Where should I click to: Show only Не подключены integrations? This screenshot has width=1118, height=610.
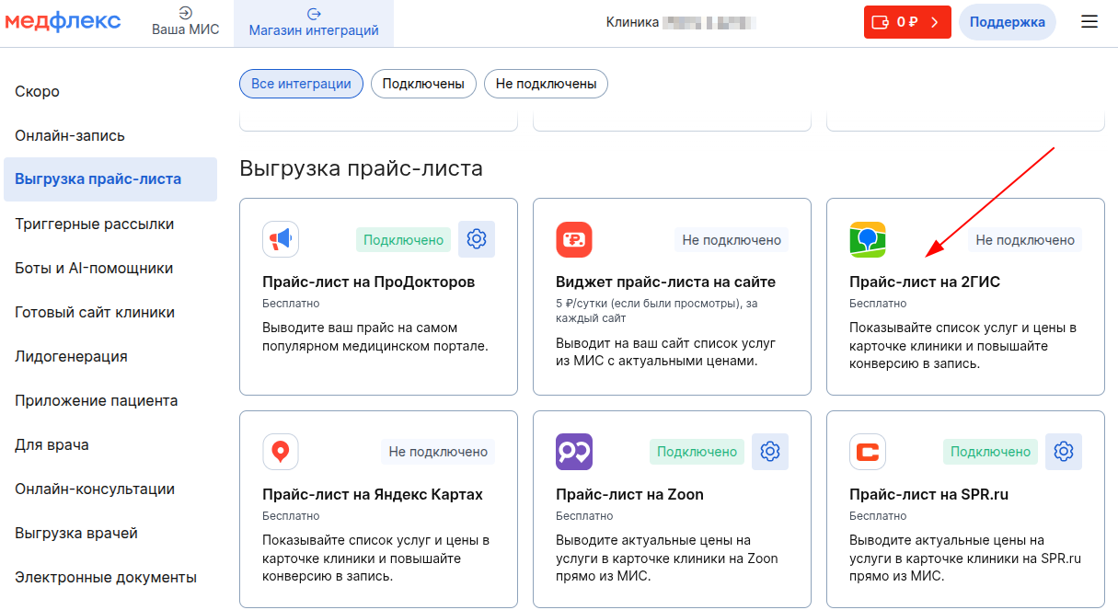(546, 84)
